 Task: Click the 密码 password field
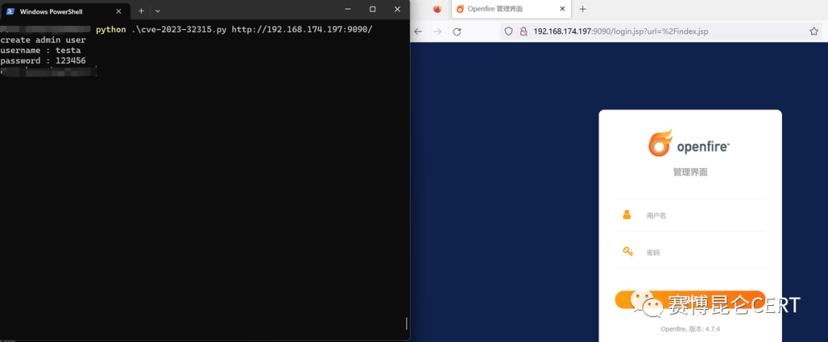coord(690,252)
